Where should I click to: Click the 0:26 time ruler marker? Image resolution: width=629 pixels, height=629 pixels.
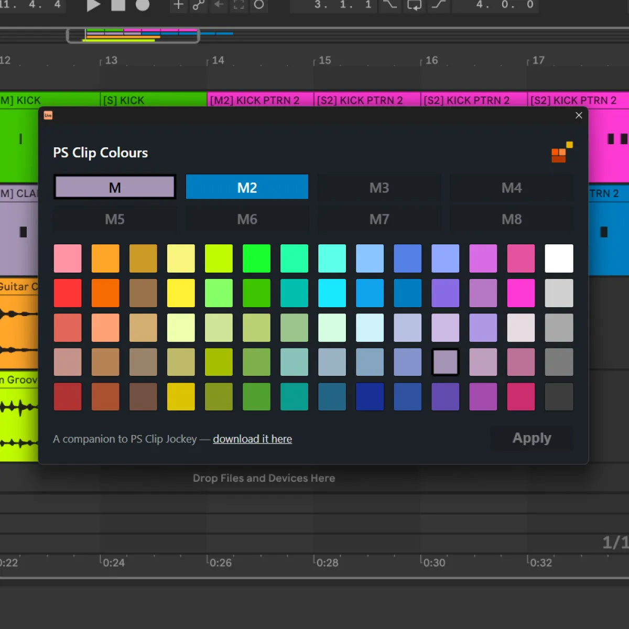(x=220, y=562)
